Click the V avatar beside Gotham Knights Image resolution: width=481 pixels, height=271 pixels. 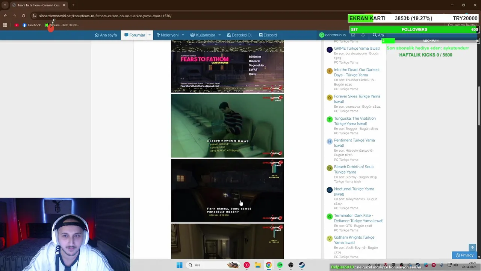pos(330,239)
